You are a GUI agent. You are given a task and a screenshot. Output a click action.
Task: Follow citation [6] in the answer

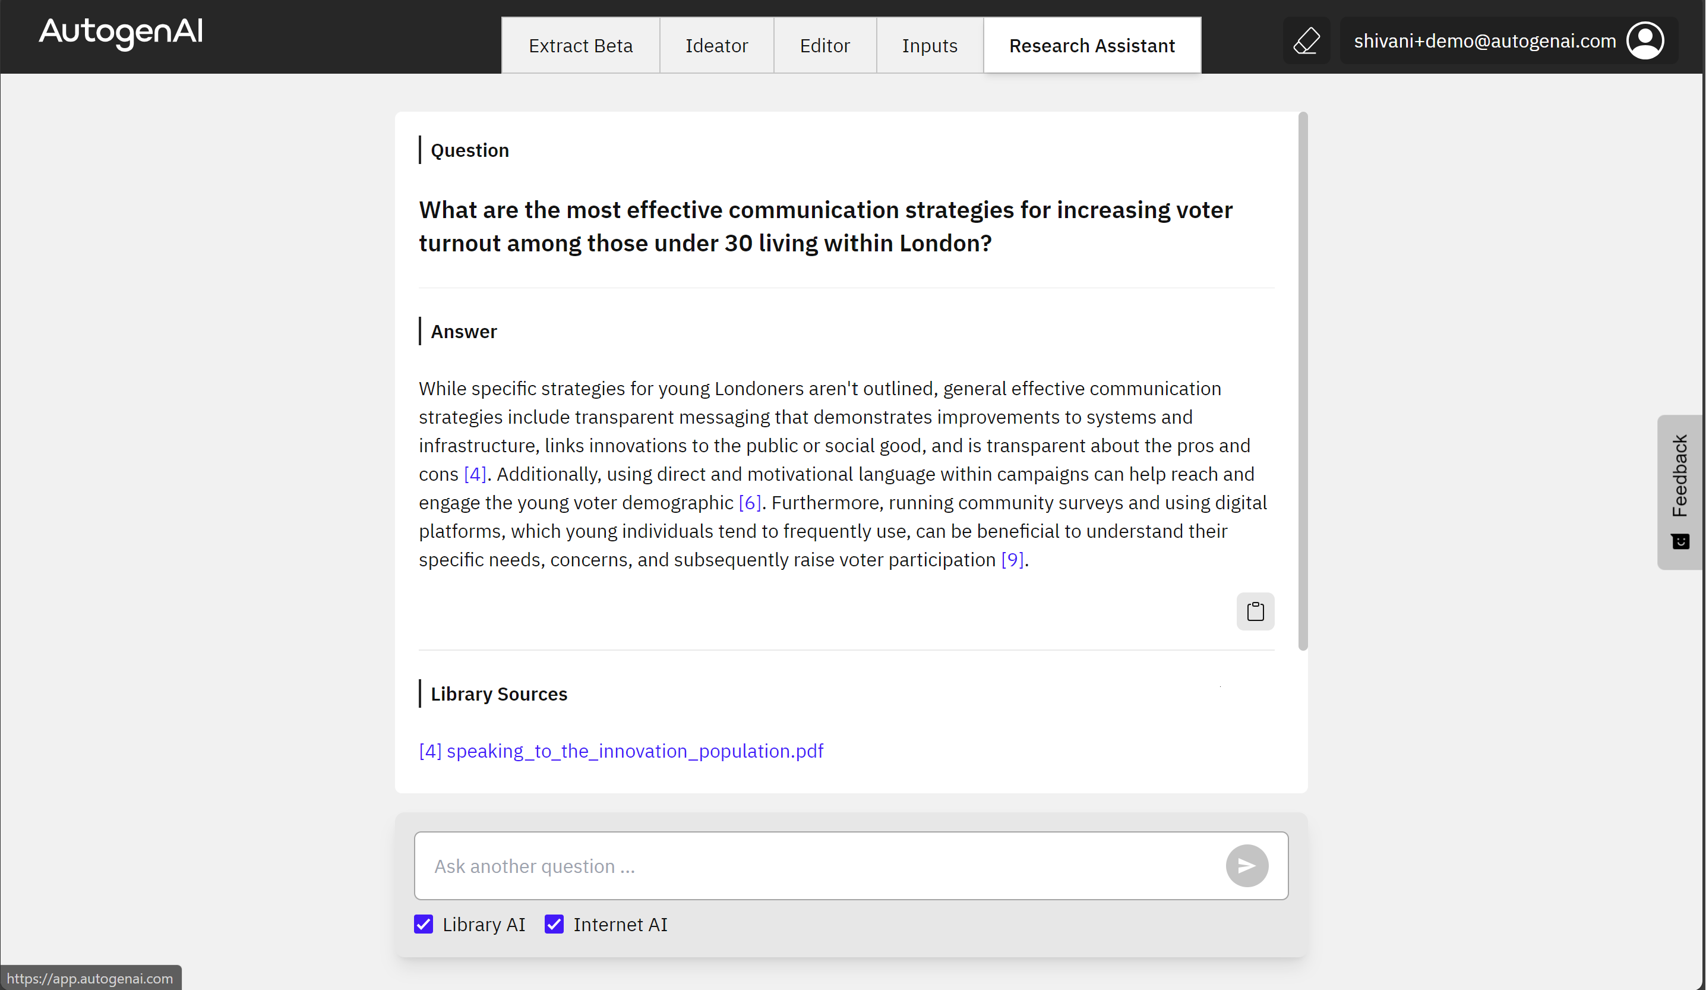tap(750, 503)
